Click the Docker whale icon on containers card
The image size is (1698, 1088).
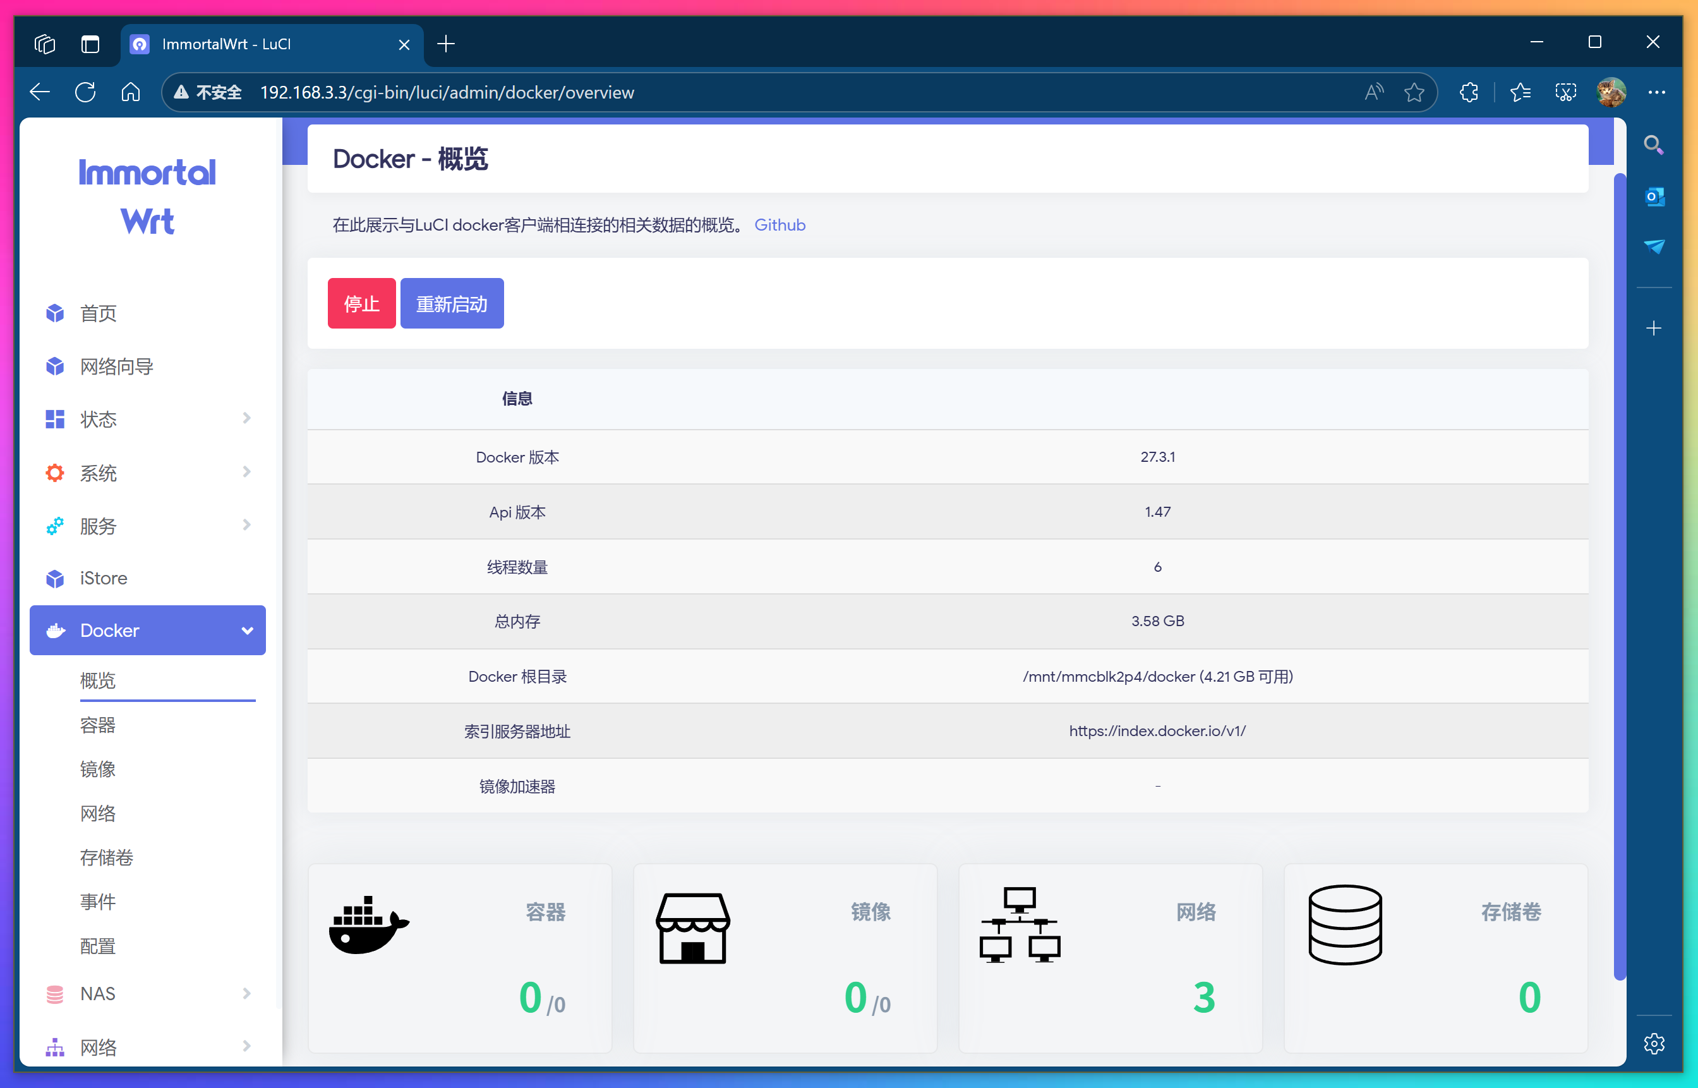coord(368,926)
